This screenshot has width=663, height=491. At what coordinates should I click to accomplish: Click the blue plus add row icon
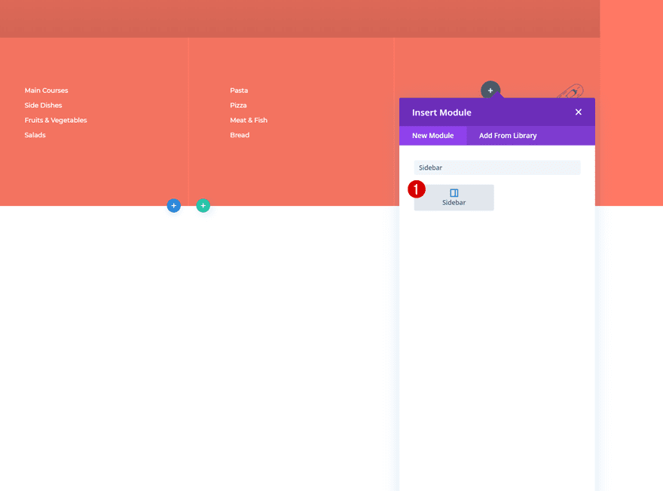tap(173, 205)
